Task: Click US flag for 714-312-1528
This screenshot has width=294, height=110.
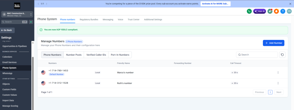Action: [x=43, y=83]
